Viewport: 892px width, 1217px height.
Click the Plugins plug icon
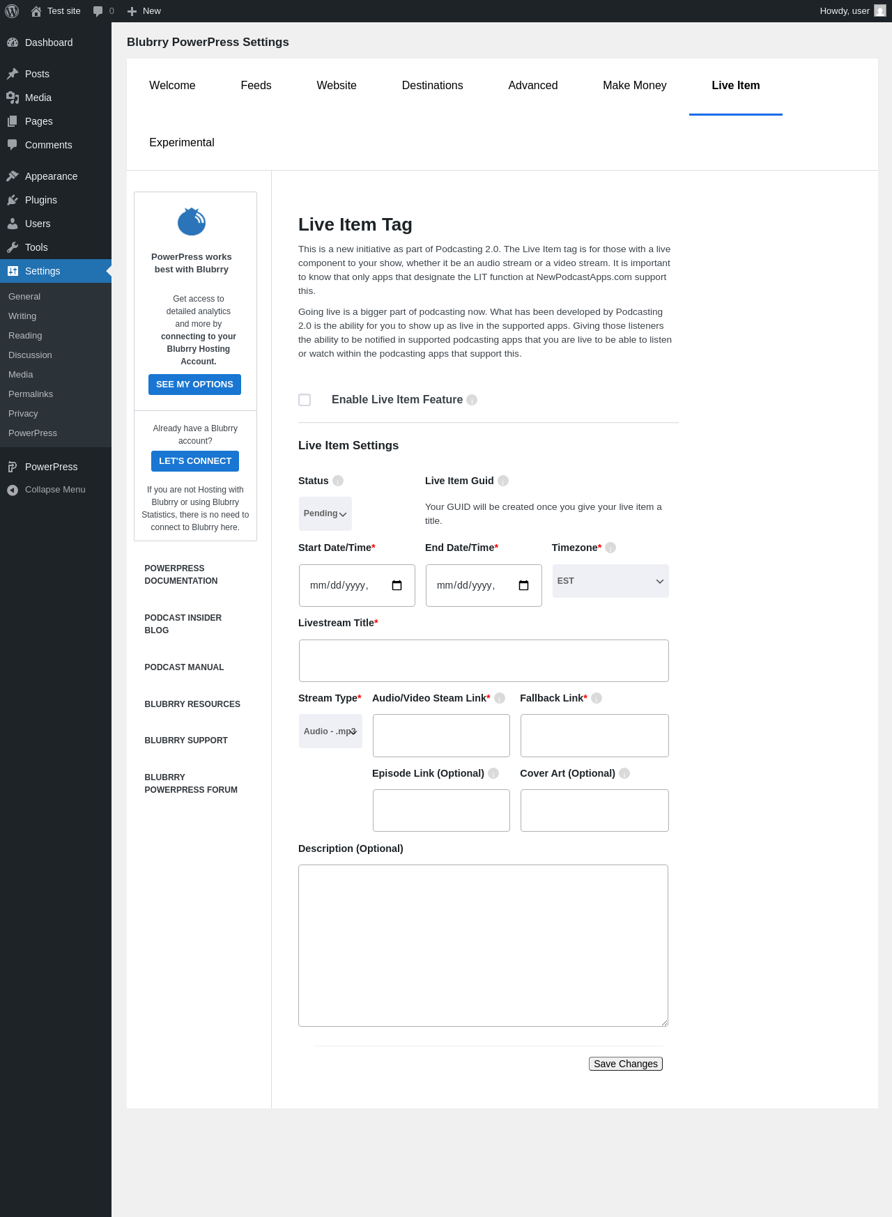click(x=13, y=200)
